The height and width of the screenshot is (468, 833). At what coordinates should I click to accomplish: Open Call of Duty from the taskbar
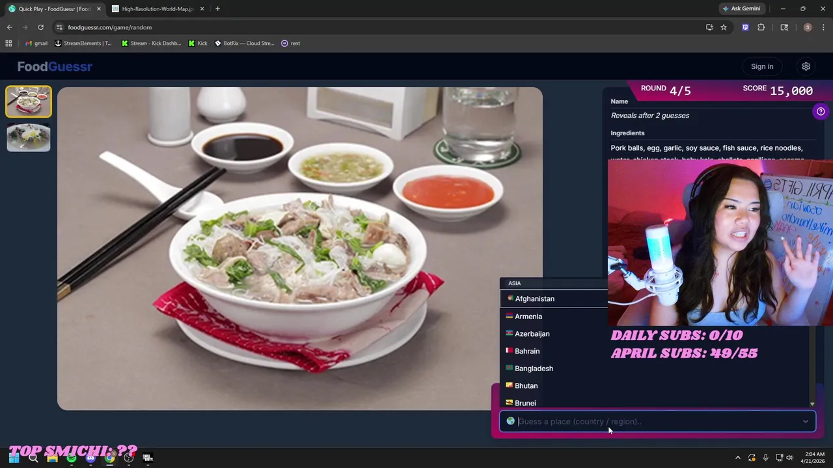coord(148,458)
